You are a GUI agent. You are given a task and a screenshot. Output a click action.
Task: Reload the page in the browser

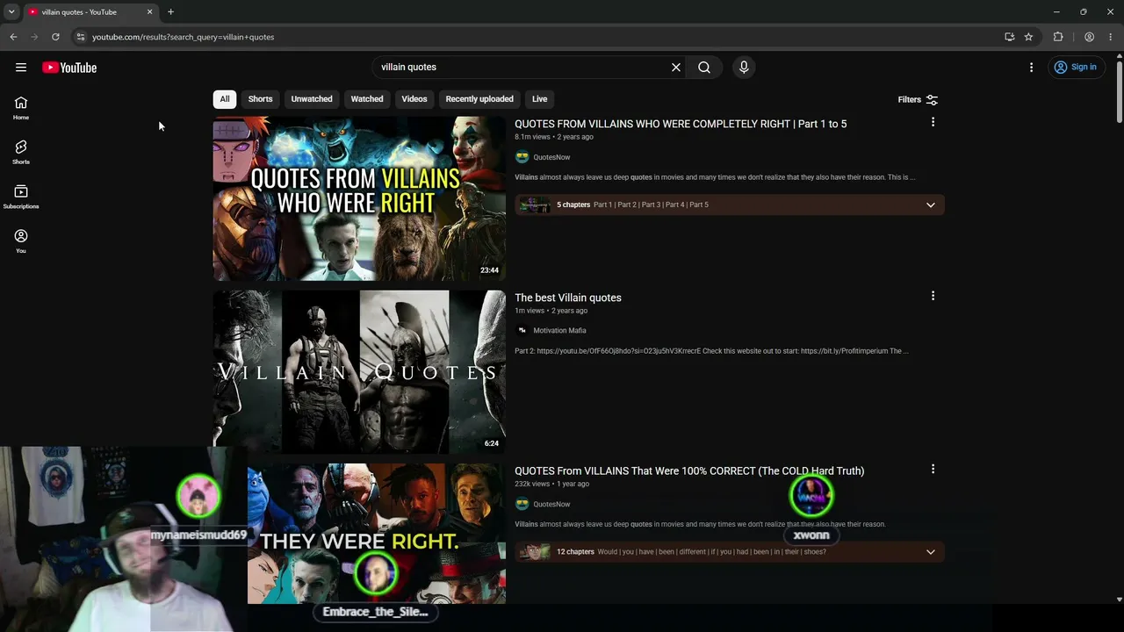pyautogui.click(x=55, y=37)
